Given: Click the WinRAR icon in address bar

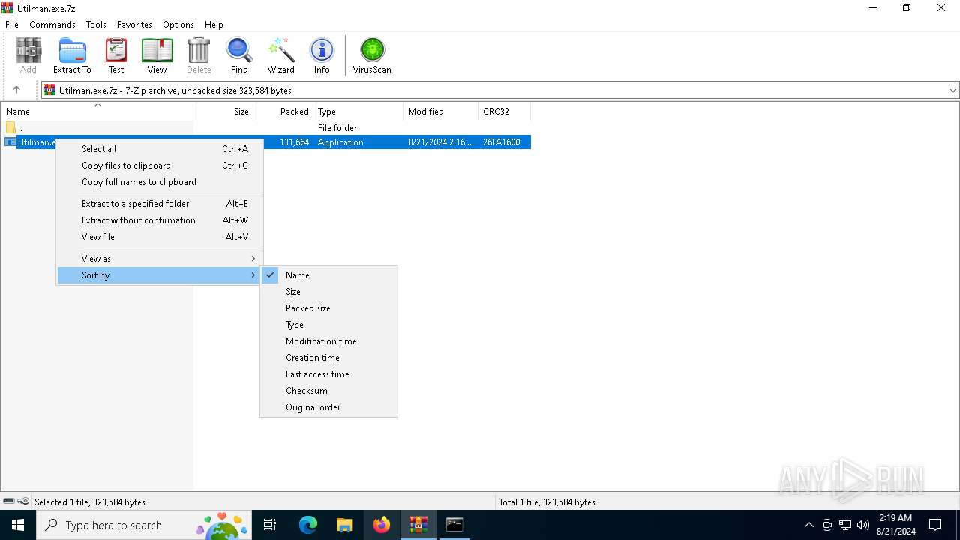Looking at the screenshot, I should (49, 90).
